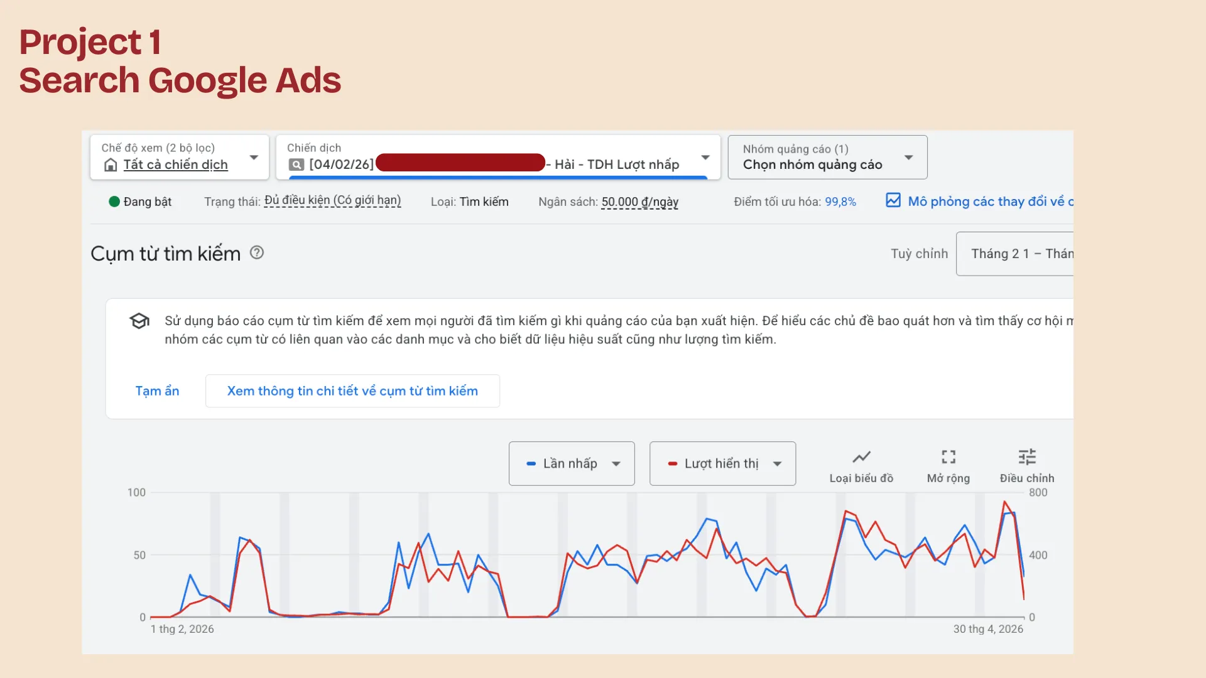Click the home icon beside Tất cả chiến dịch
The height and width of the screenshot is (678, 1206).
[x=111, y=164]
